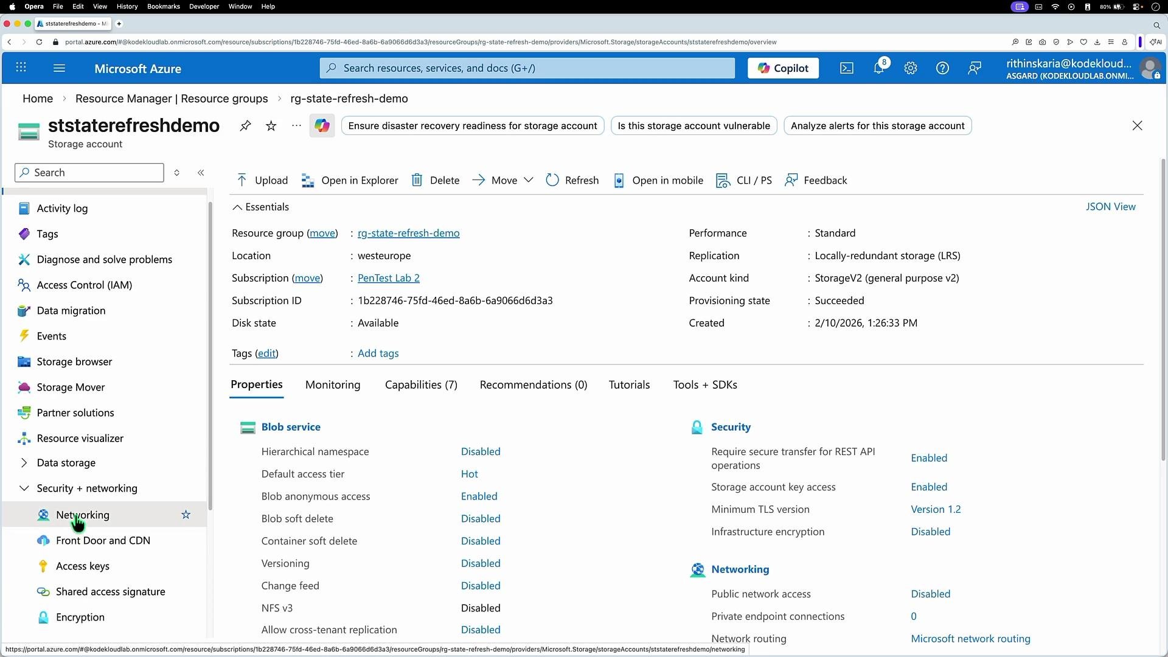The width and height of the screenshot is (1168, 657).
Task: Open Encryption in sidebar
Action: (x=80, y=617)
